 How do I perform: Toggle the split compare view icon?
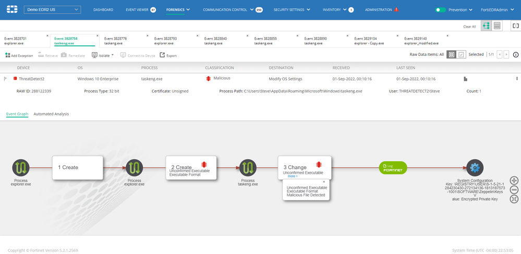(515, 26)
